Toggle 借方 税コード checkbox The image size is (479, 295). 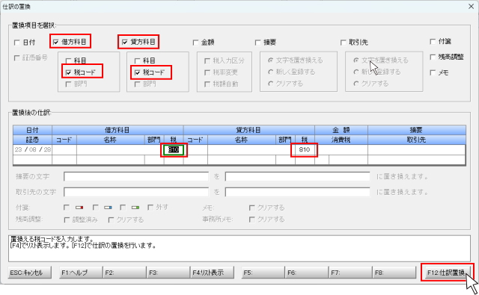(x=68, y=72)
